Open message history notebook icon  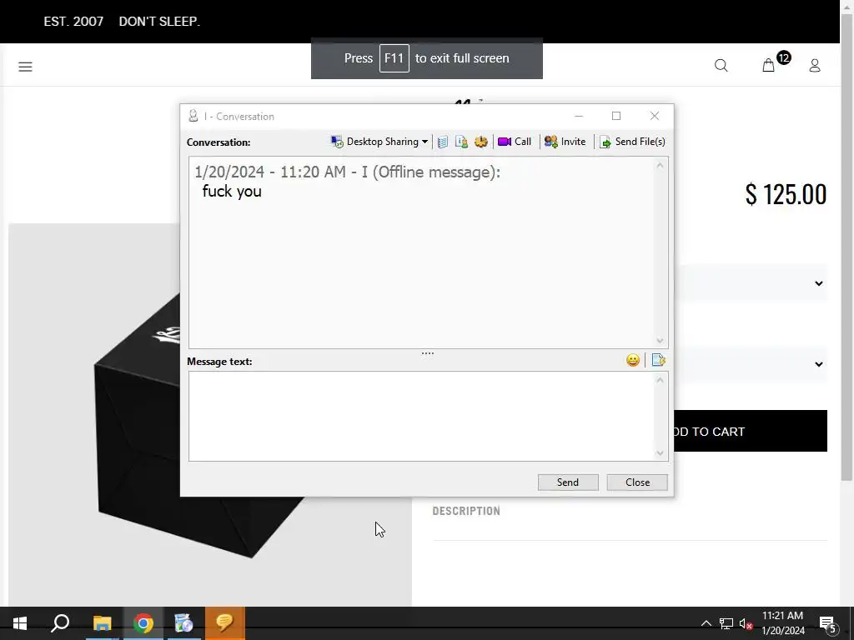[443, 142]
